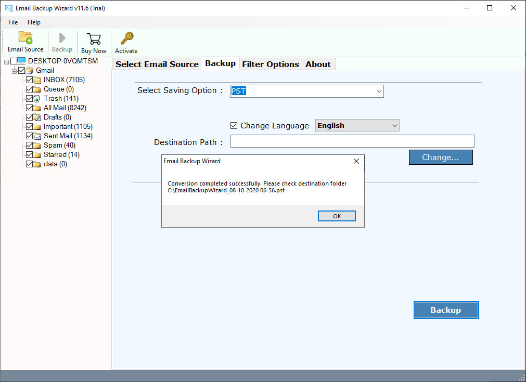Select the Drafts (0) folder label

coord(57,117)
